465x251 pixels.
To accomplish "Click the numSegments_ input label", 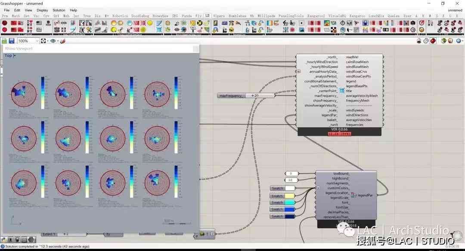I will (338, 183).
